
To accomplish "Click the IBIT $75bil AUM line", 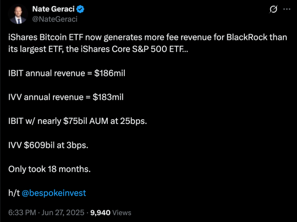I will coord(78,121).
